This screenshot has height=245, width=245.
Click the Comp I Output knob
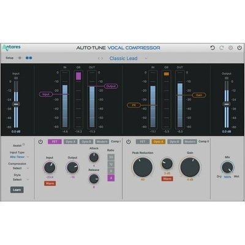(72, 167)
